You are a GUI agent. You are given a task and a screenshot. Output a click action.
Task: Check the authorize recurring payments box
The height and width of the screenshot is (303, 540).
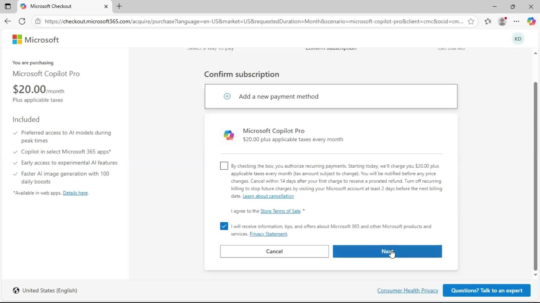224,166
